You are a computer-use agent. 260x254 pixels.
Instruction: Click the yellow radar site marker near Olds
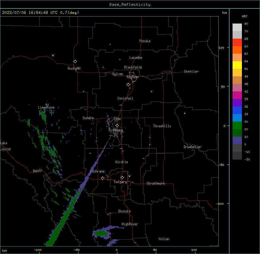[x=117, y=125]
